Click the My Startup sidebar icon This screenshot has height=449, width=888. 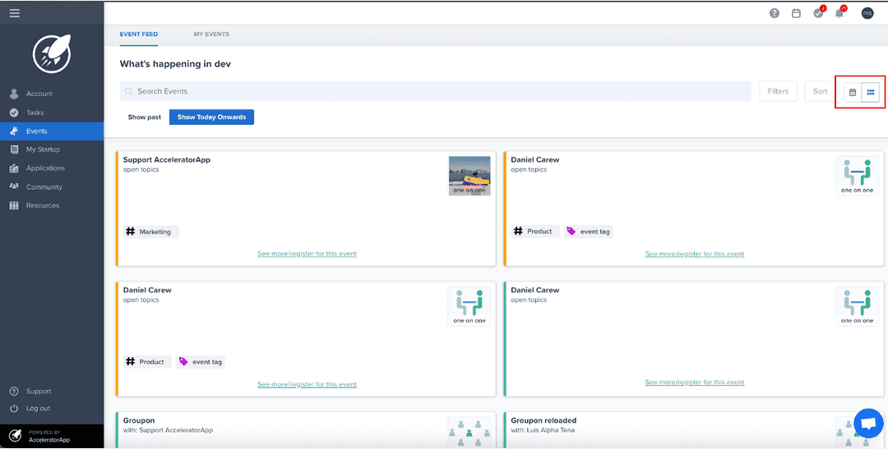[x=15, y=149]
